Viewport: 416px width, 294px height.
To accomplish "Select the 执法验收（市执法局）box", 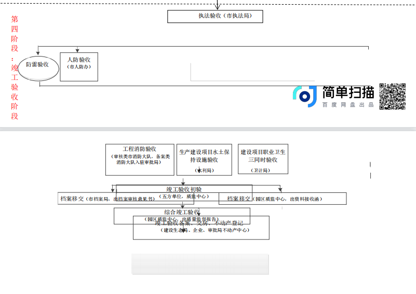I will tap(215, 16).
